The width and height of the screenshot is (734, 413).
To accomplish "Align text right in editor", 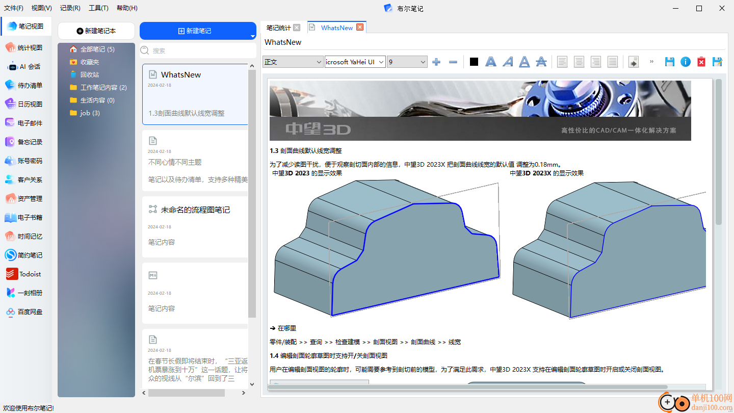I will (x=596, y=62).
